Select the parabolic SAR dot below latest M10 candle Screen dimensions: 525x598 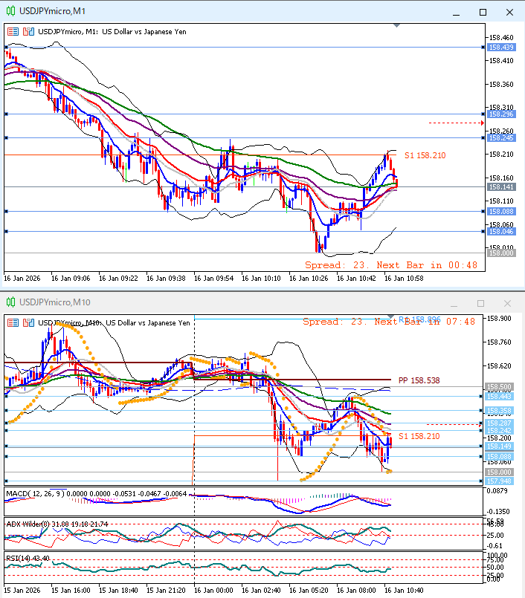[390, 471]
